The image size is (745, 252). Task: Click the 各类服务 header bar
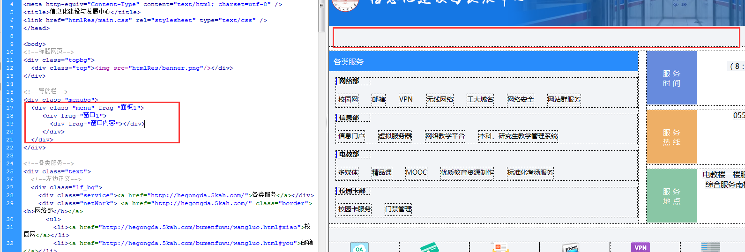pyautogui.click(x=483, y=61)
